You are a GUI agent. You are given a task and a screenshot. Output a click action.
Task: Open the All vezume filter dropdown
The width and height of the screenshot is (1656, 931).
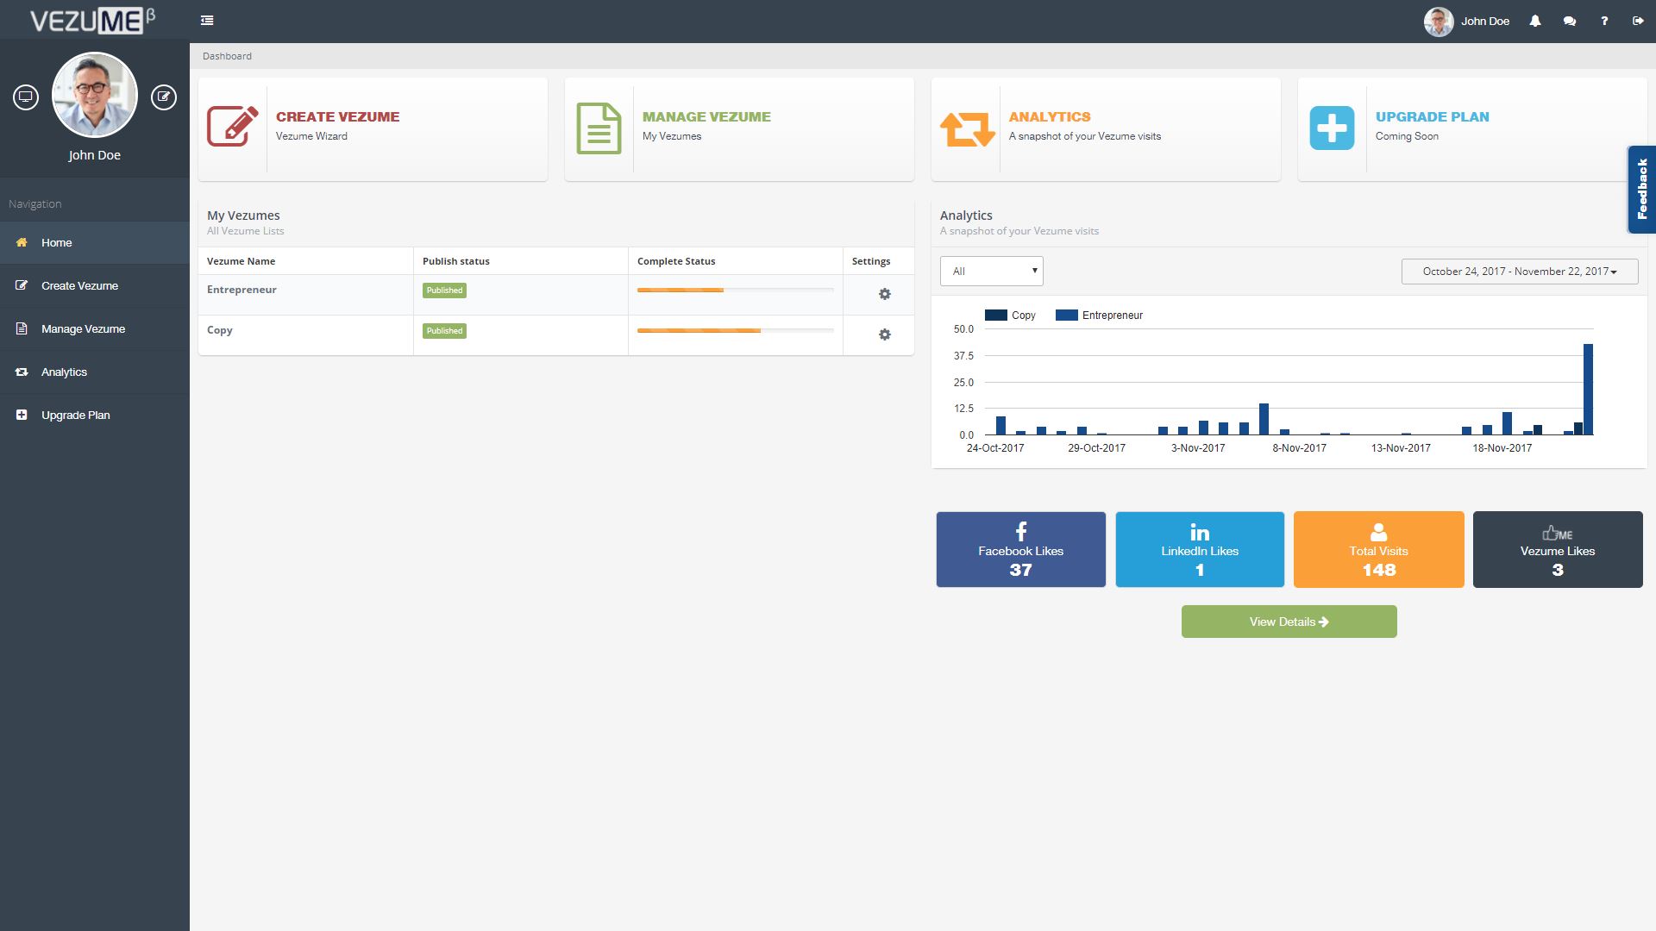click(x=992, y=272)
